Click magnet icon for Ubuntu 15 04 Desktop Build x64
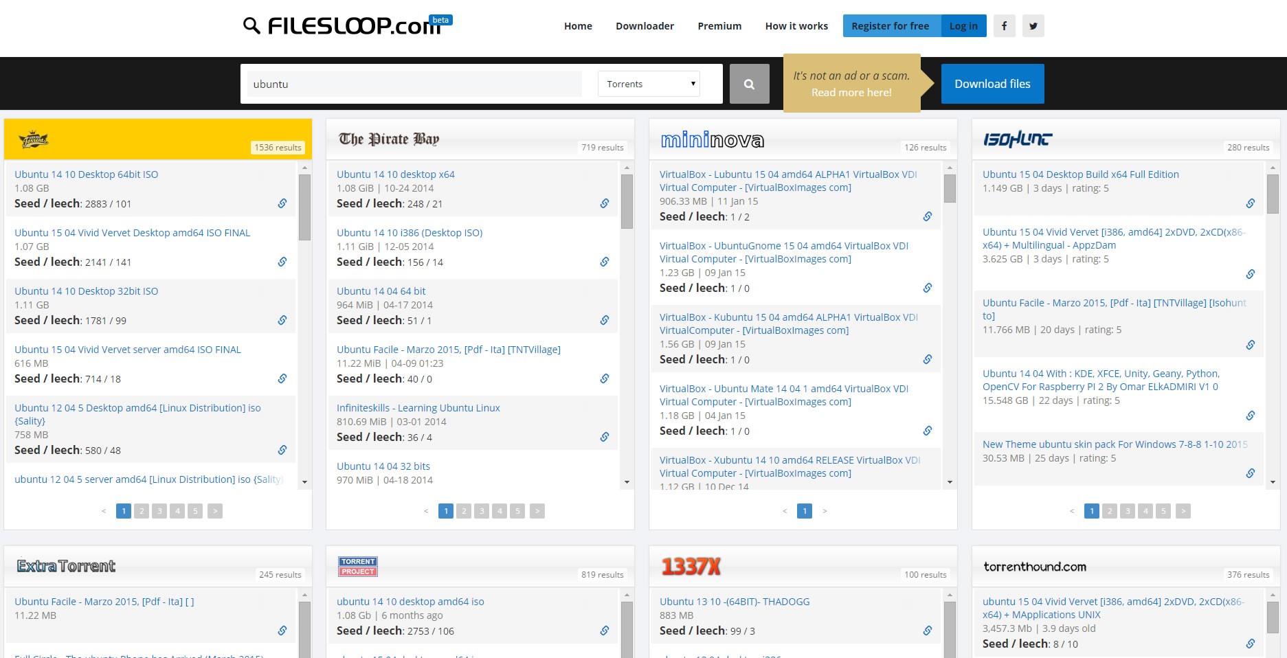The width and height of the screenshot is (1287, 658). pyautogui.click(x=1250, y=203)
